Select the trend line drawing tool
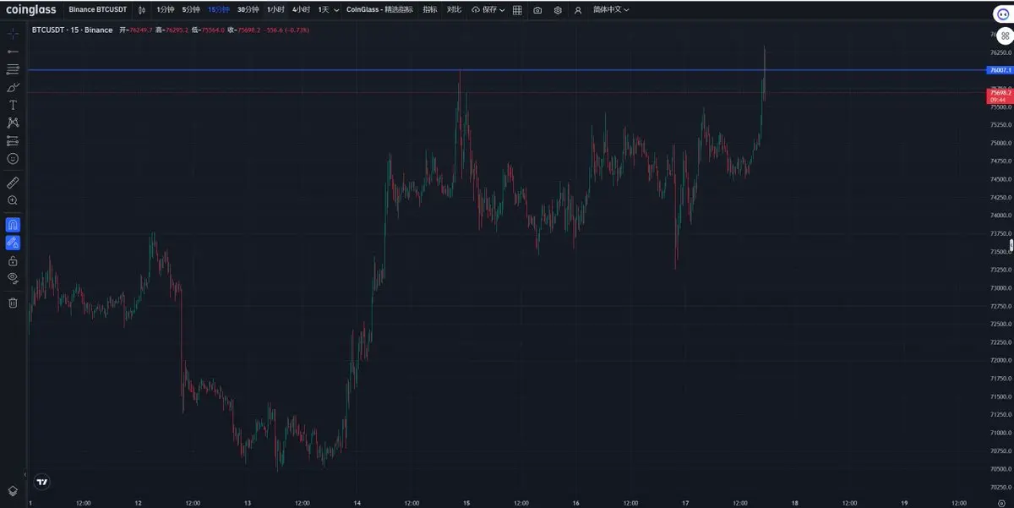Image resolution: width=1014 pixels, height=508 pixels. point(13,52)
